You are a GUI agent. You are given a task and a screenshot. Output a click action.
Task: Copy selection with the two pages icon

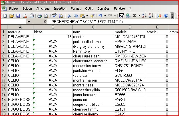tap(76, 16)
